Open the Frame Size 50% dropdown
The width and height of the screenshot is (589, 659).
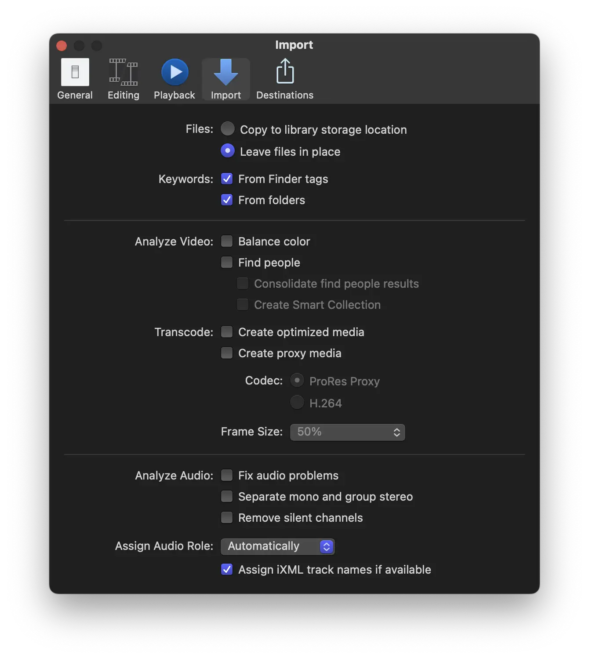(348, 432)
